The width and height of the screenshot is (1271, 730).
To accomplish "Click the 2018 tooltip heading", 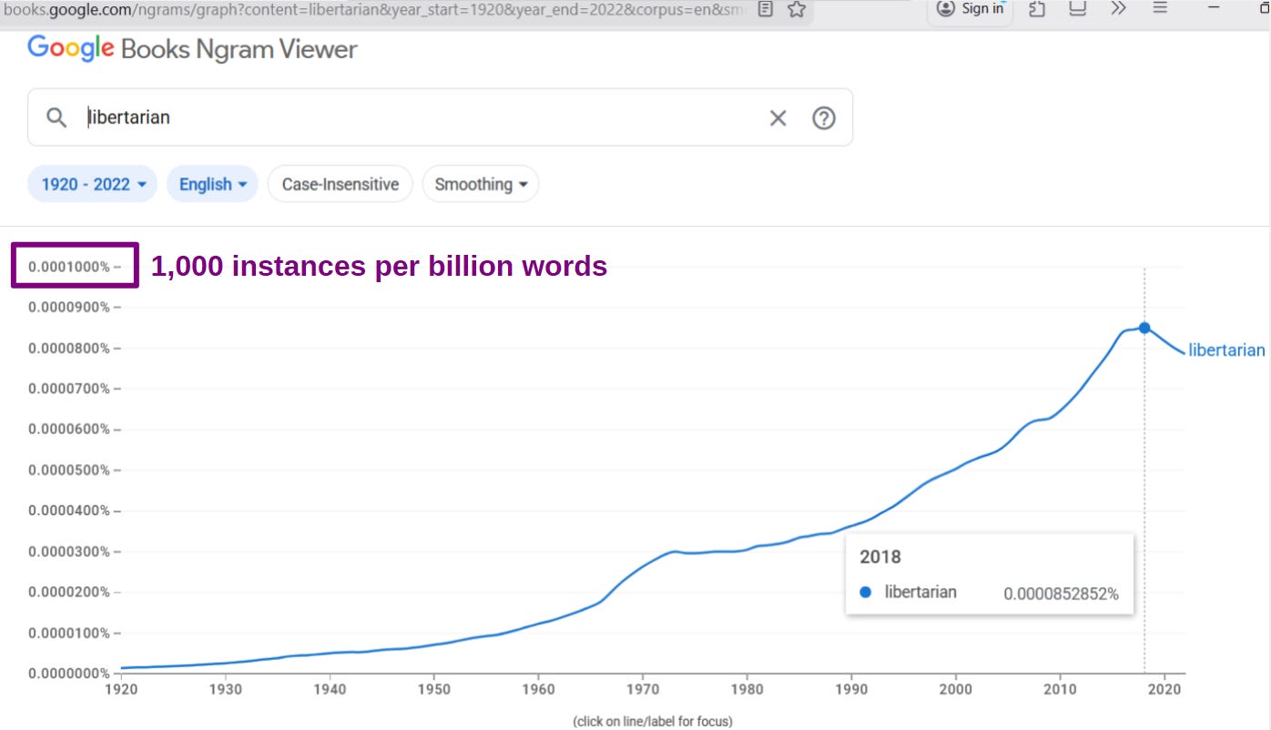I will pos(880,557).
